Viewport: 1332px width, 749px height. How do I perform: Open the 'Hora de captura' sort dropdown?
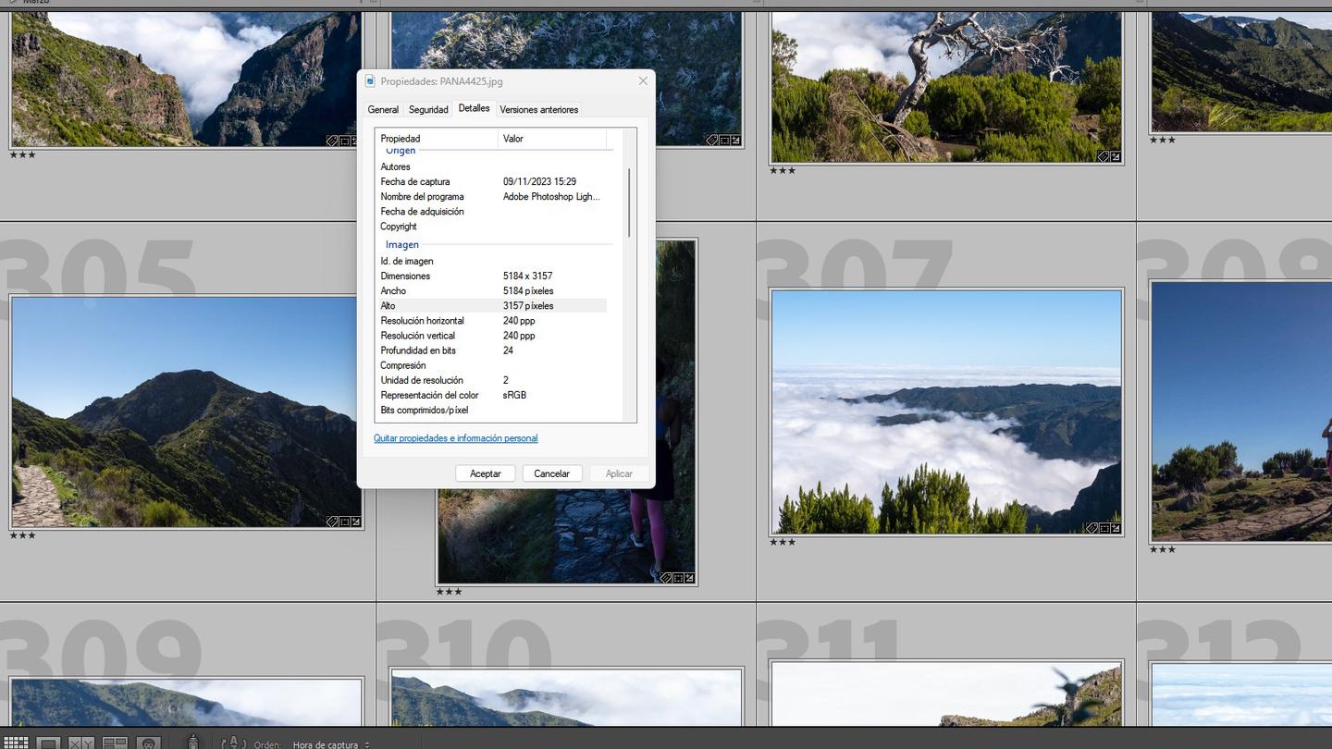click(x=331, y=744)
